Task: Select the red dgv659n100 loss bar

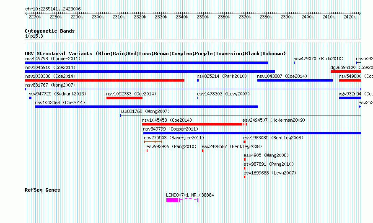Action: (346, 72)
